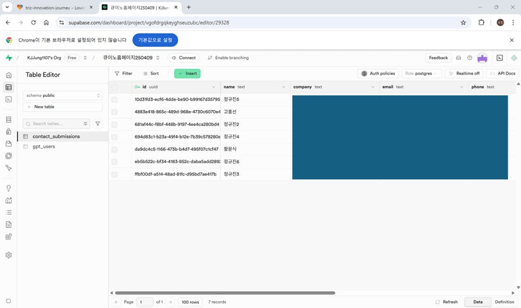Open Project Settings gear icon
This screenshot has height=308, width=521.
pos(9,255)
